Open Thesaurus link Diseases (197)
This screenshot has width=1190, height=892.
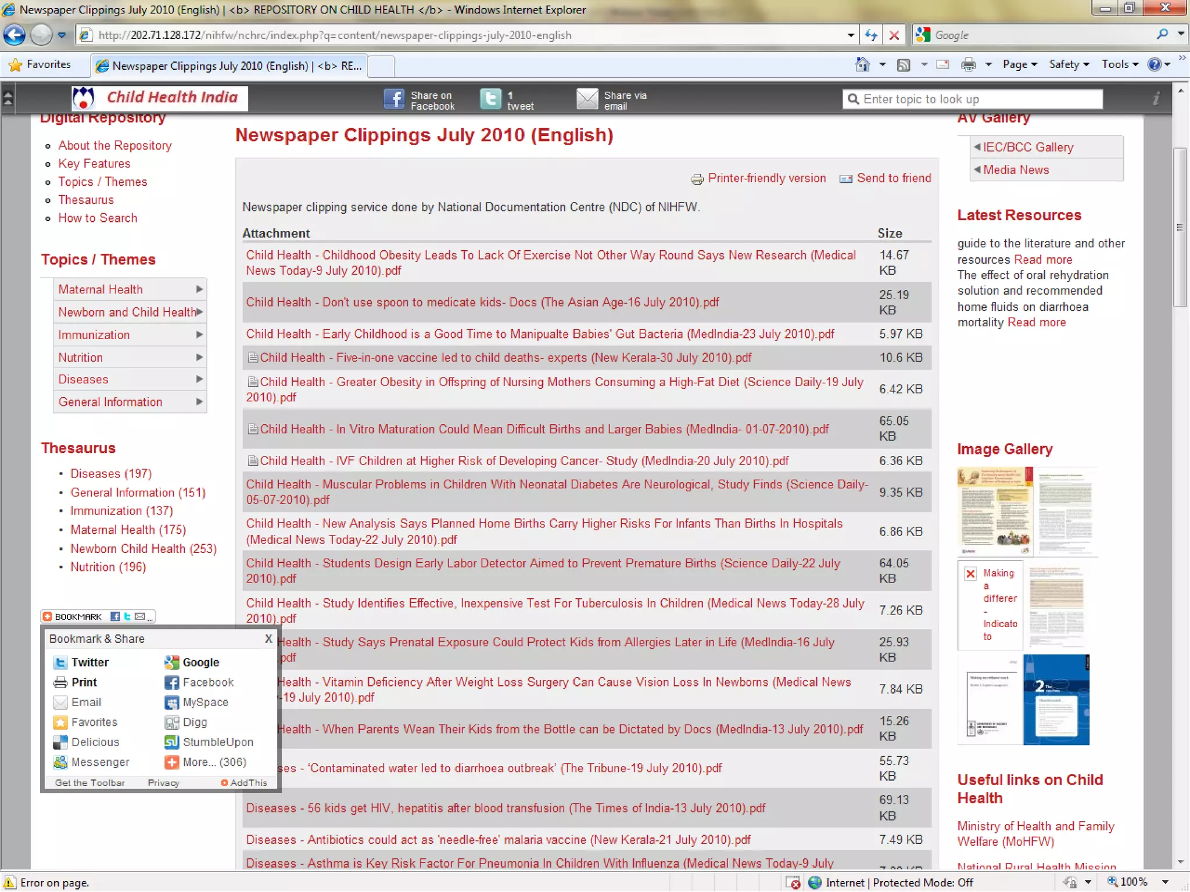(111, 473)
